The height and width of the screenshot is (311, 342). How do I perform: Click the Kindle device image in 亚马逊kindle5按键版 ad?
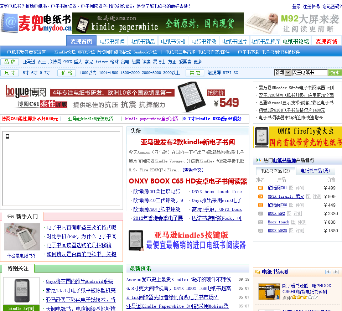pyautogui.click(x=136, y=240)
